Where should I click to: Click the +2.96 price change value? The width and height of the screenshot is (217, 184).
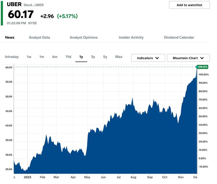[x=47, y=16]
